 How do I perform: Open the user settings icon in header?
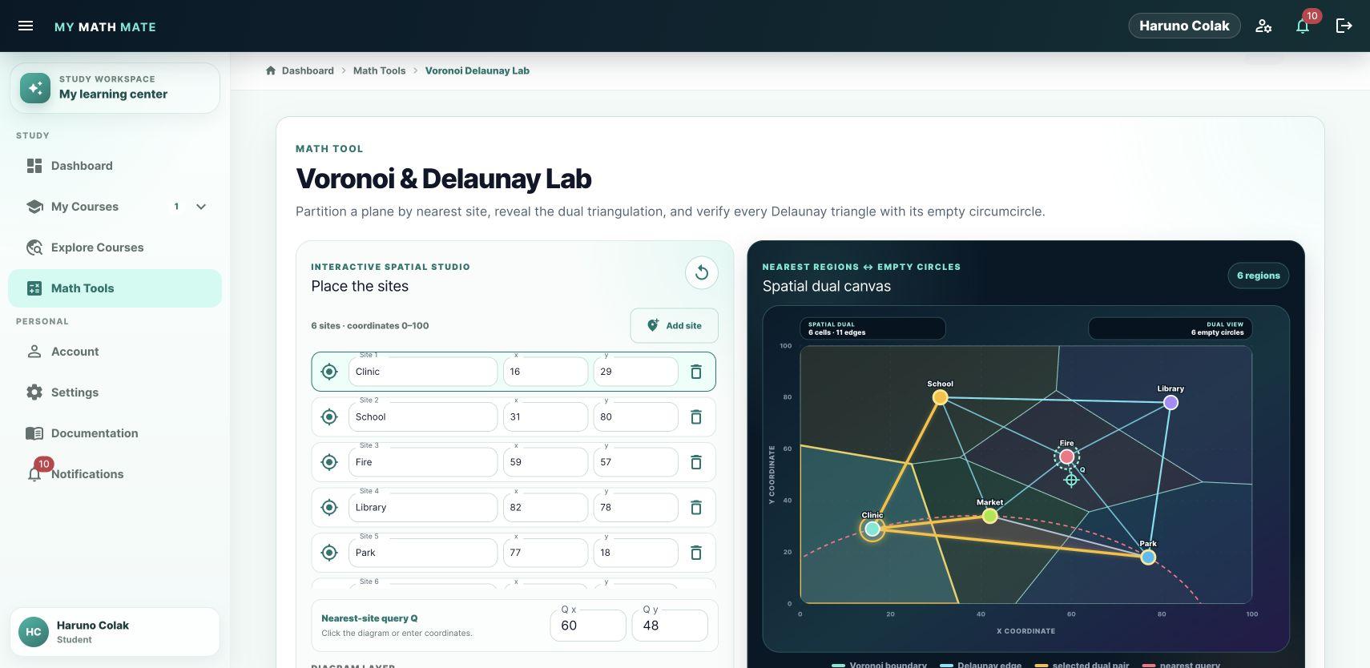coord(1263,26)
